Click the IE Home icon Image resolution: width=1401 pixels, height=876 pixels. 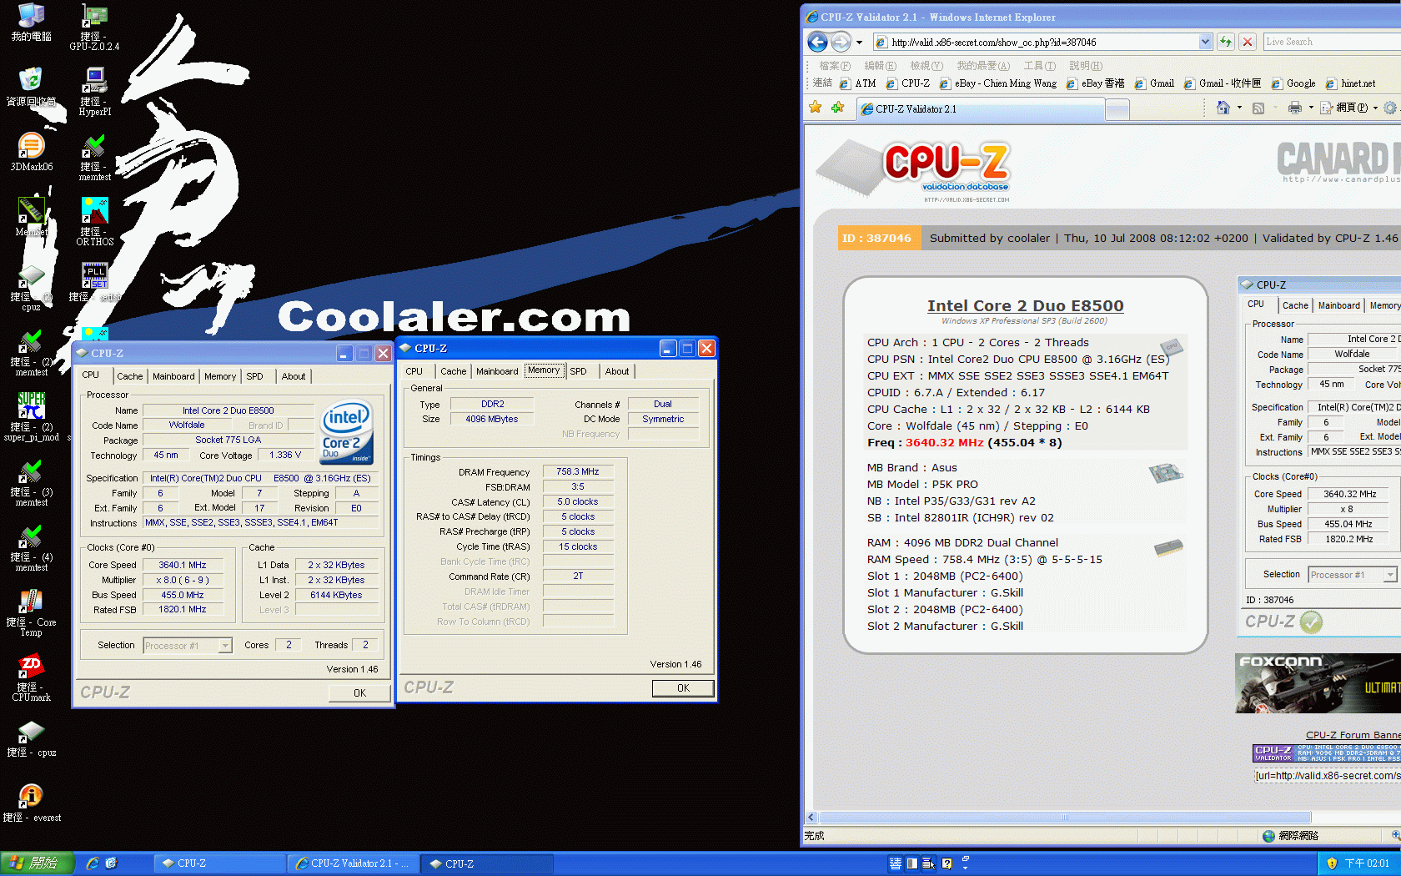tap(1223, 108)
